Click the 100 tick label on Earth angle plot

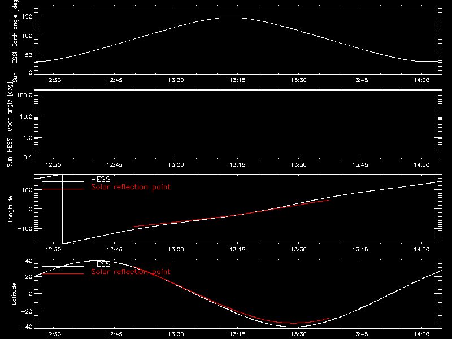point(27,36)
